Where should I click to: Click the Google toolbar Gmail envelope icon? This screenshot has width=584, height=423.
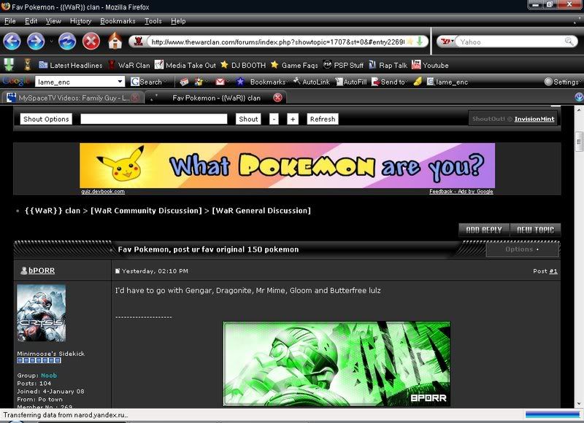[220, 82]
